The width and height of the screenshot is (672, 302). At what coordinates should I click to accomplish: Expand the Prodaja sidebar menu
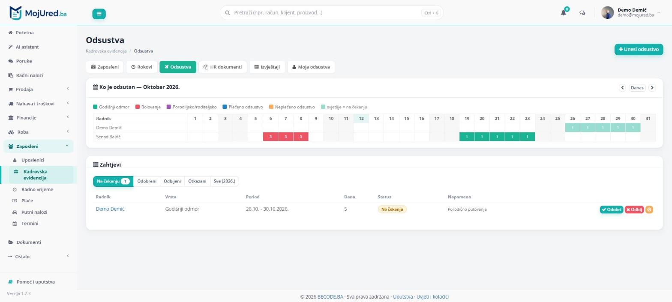tap(39, 89)
